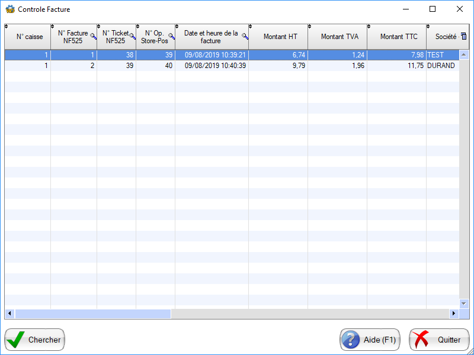
Task: Open help with the Aide (F1) button
Action: (370, 340)
